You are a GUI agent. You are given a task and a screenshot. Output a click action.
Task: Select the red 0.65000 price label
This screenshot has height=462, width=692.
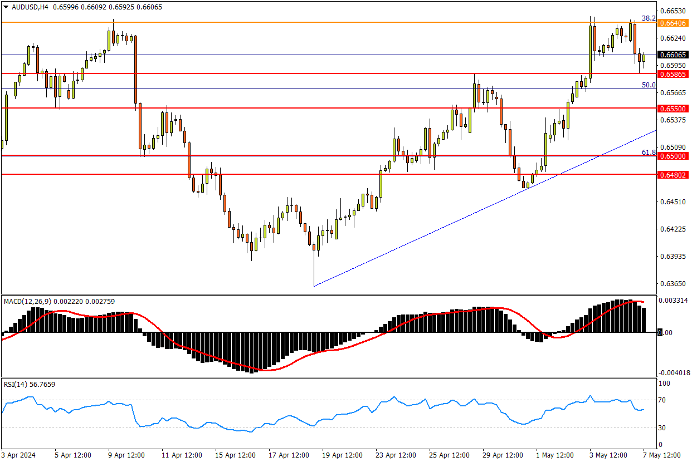point(674,156)
